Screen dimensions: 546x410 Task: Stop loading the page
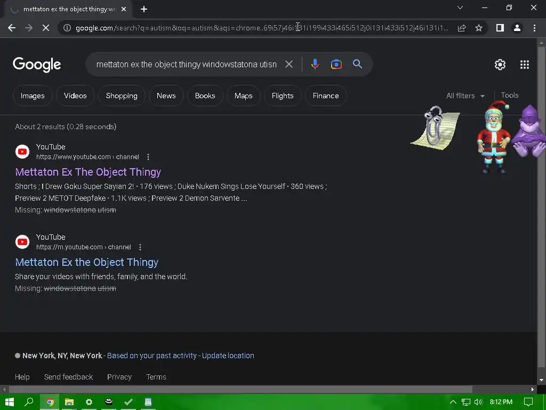tap(46, 28)
